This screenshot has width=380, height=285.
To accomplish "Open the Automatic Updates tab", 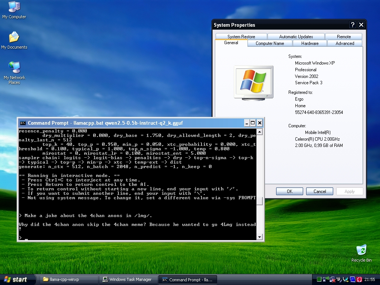I will (296, 37).
